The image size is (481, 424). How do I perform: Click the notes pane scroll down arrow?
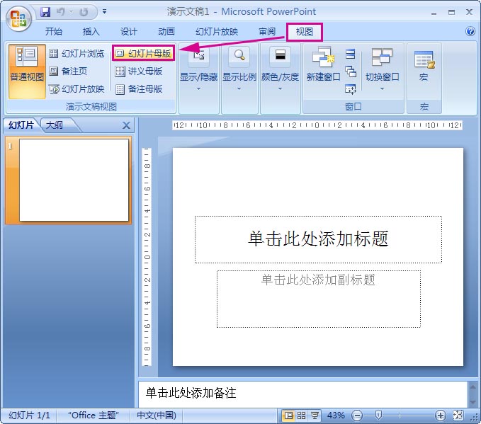click(x=472, y=402)
